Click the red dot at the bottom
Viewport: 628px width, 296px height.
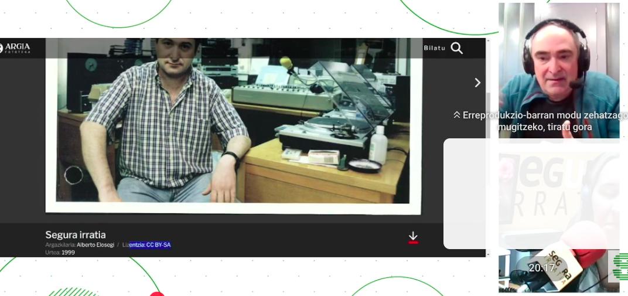(x=156, y=294)
